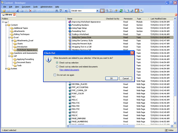Screen dimensions: 178x133
Task: Click the Check In All icon
Action: tap(132, 11)
